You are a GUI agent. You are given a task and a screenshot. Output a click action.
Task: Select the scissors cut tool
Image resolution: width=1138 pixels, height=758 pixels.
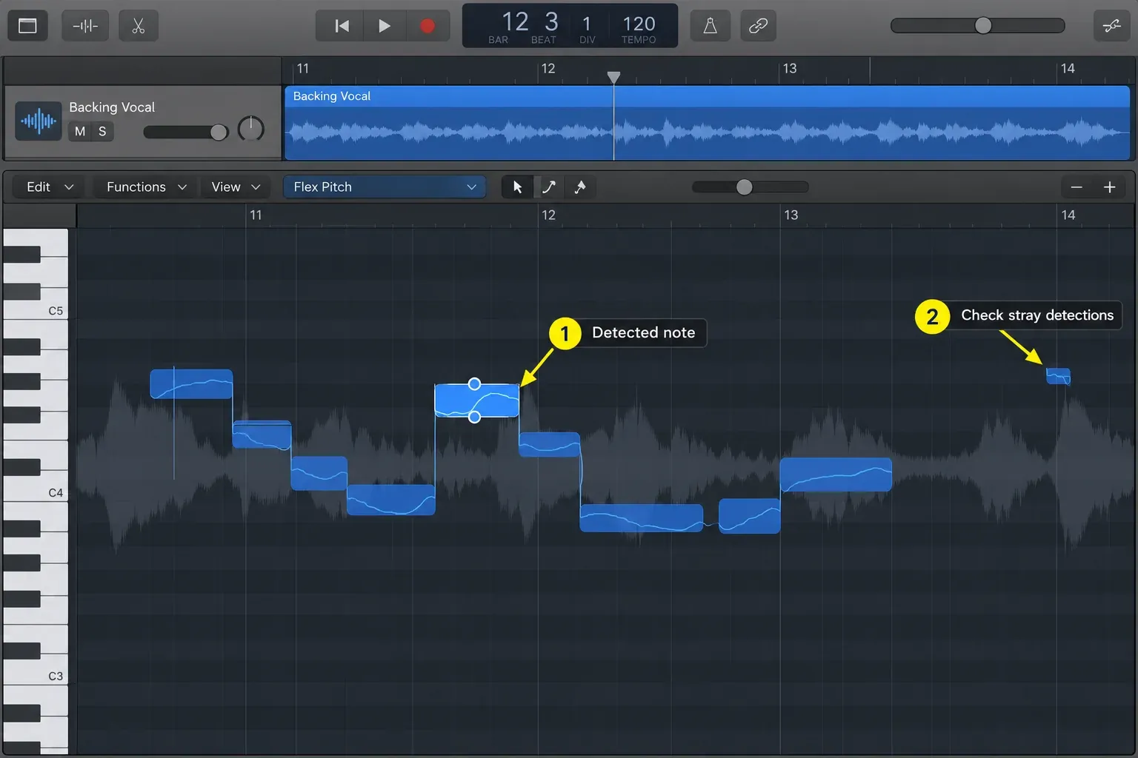coord(138,26)
